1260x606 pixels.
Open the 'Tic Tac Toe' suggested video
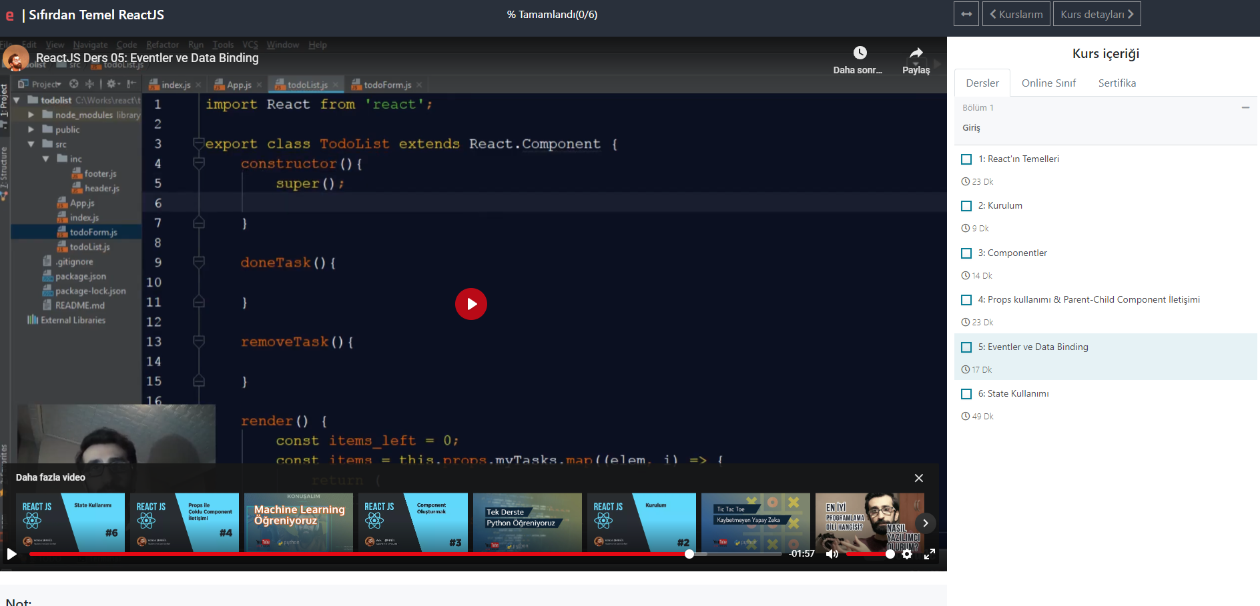click(x=755, y=523)
